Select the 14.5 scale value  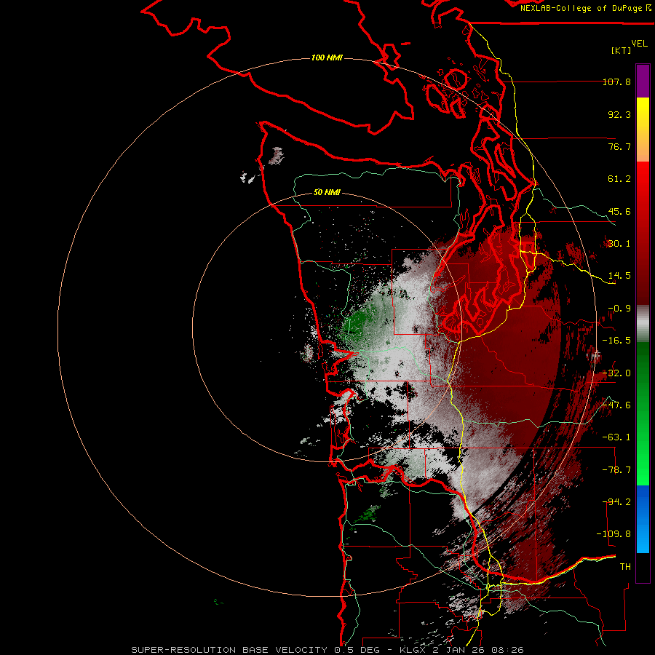(619, 276)
